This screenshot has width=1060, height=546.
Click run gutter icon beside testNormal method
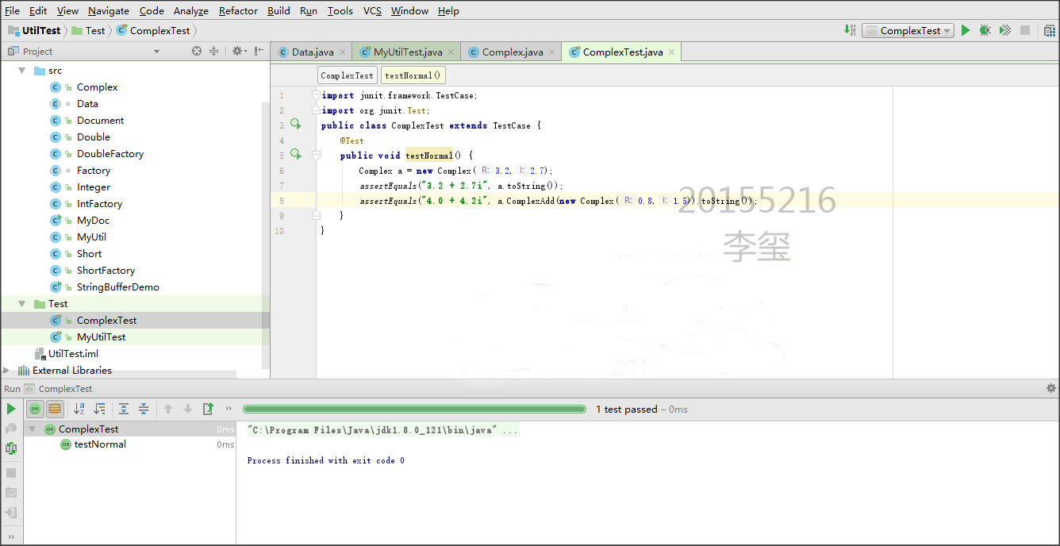295,155
